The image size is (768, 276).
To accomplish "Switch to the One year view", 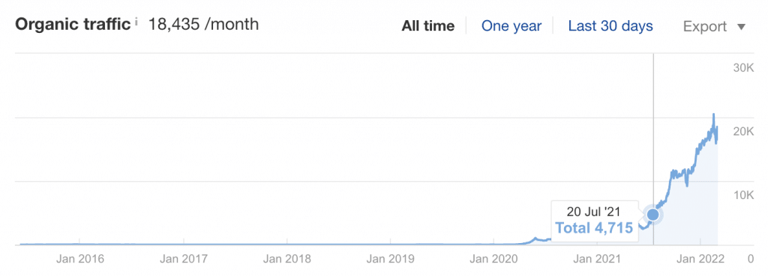I will click(511, 26).
